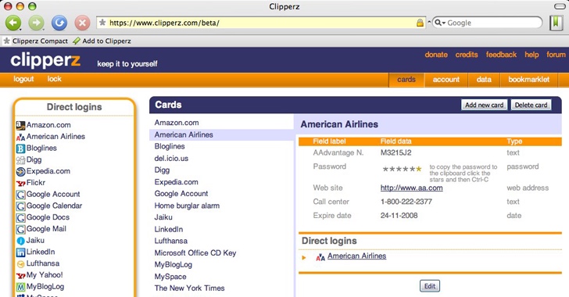The image size is (569, 297).
Task: Open the forum link
Action: [x=556, y=55]
